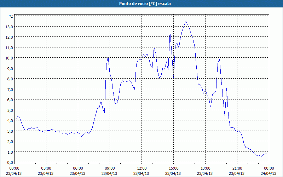The width and height of the screenshot is (283, 177).
Task: Click the 23/04/13 date under 03:00
Action: [x=46, y=173]
